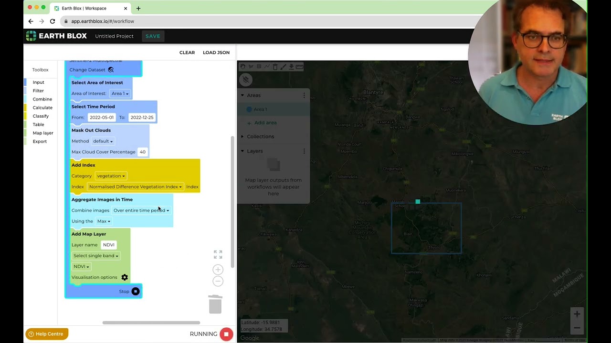
Task: Edit the Layer name NDVI field
Action: click(x=109, y=245)
